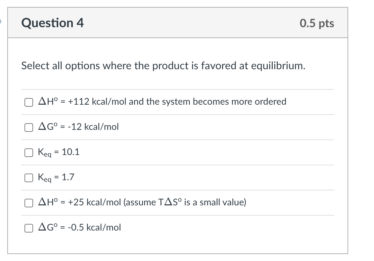Screen dimensions: 374x261
Task: Click the Keq = 1.7 answer row
Action: (x=56, y=177)
